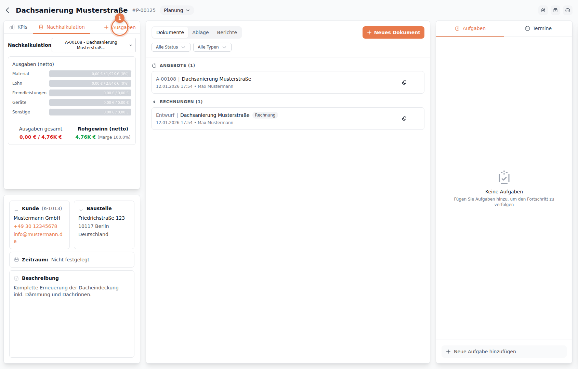Expand the Nachkalkulation offer selector

pos(93,45)
